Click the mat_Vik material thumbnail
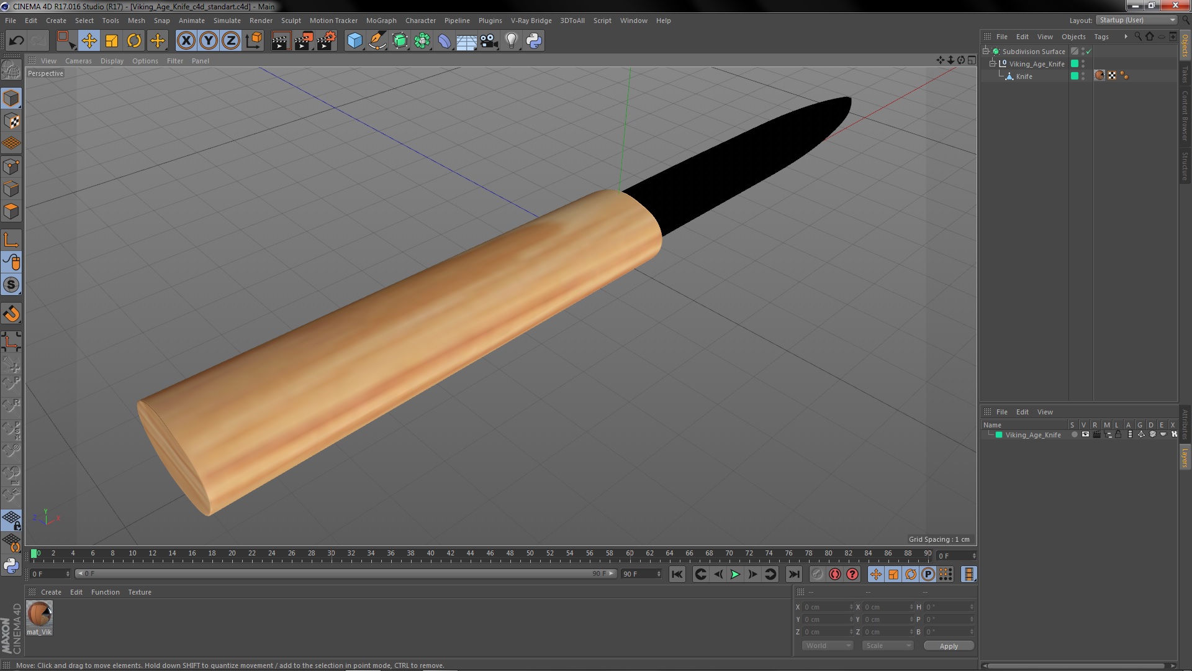This screenshot has height=671, width=1192. (x=39, y=614)
